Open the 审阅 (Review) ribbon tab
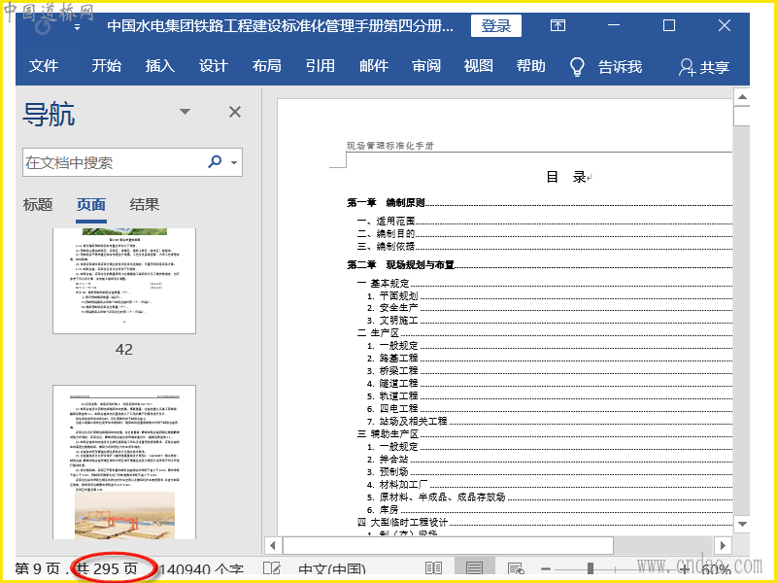Viewport: 777px width, 583px height. [425, 66]
